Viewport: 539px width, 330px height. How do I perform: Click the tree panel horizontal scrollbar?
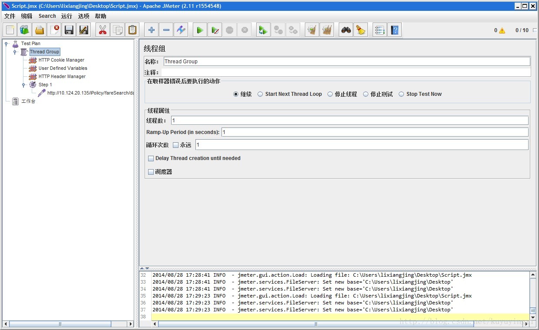[69, 324]
